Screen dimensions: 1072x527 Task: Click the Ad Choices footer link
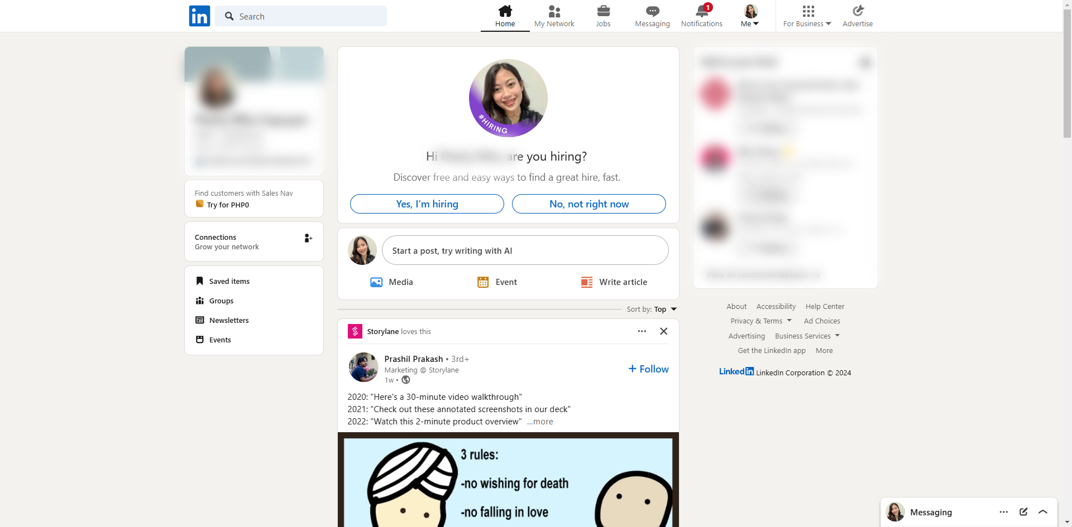822,321
